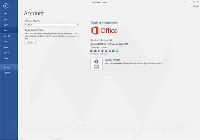Click the 'Account' page heading
The width and height of the screenshot is (200, 140).
coord(34,13)
